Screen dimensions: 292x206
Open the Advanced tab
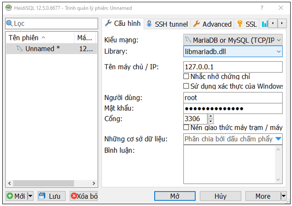pyautogui.click(x=212, y=24)
